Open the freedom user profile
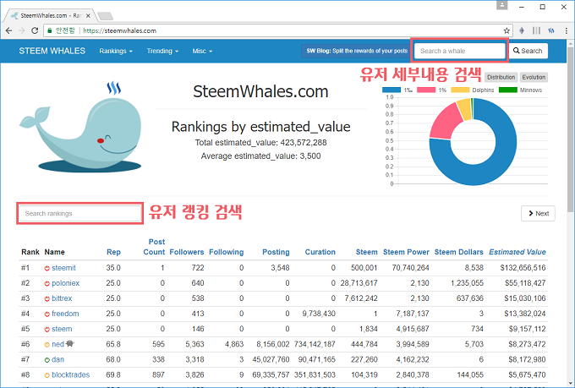 click(65, 314)
